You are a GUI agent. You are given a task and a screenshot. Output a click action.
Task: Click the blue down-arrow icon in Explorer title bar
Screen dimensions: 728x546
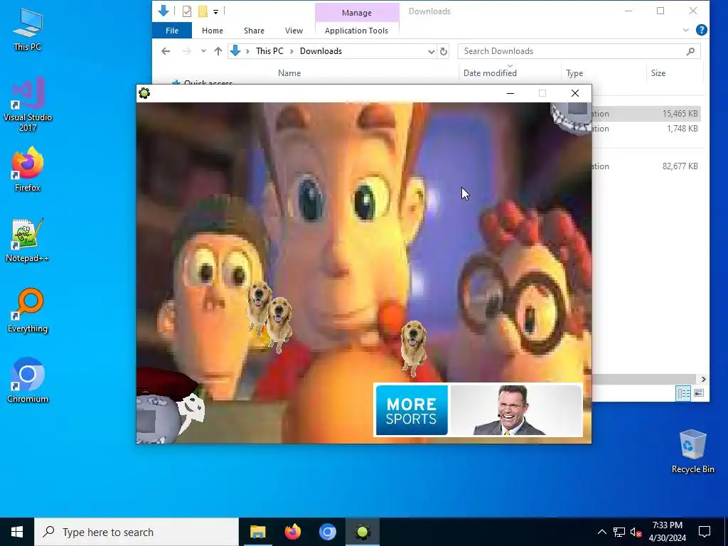(x=164, y=11)
